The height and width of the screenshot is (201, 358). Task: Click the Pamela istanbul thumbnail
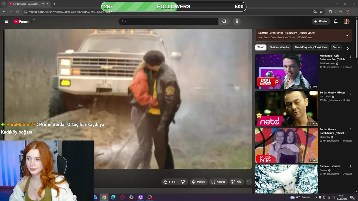[x=287, y=179]
